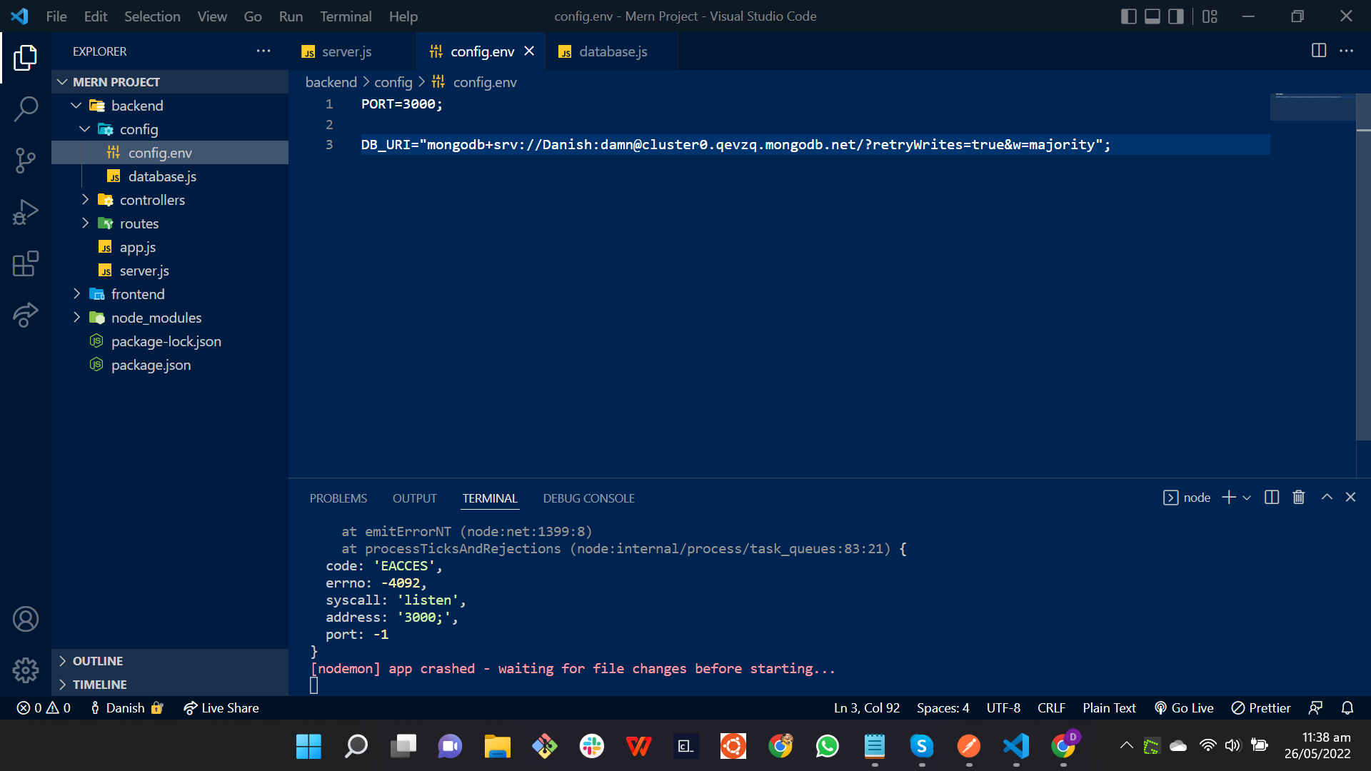Switch to the server.js editor tab
Screen dimensions: 1371x771
pyautogui.click(x=346, y=51)
